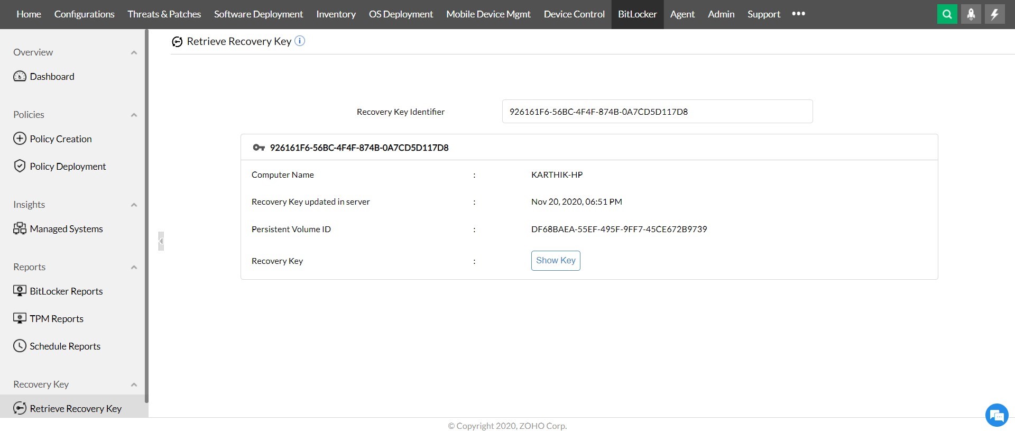This screenshot has width=1015, height=431.
Task: Open the OS Deployment tab
Action: pyautogui.click(x=401, y=14)
